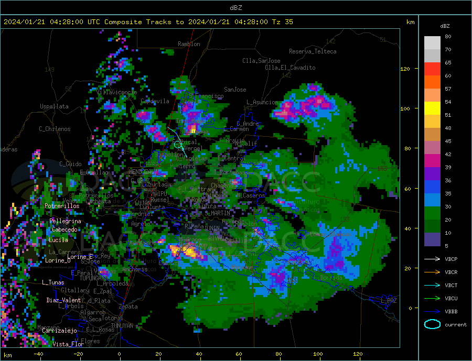Viewport: 472px width, 361px height.
Task: Click the L_Asuncion place label
Action: click(262, 102)
